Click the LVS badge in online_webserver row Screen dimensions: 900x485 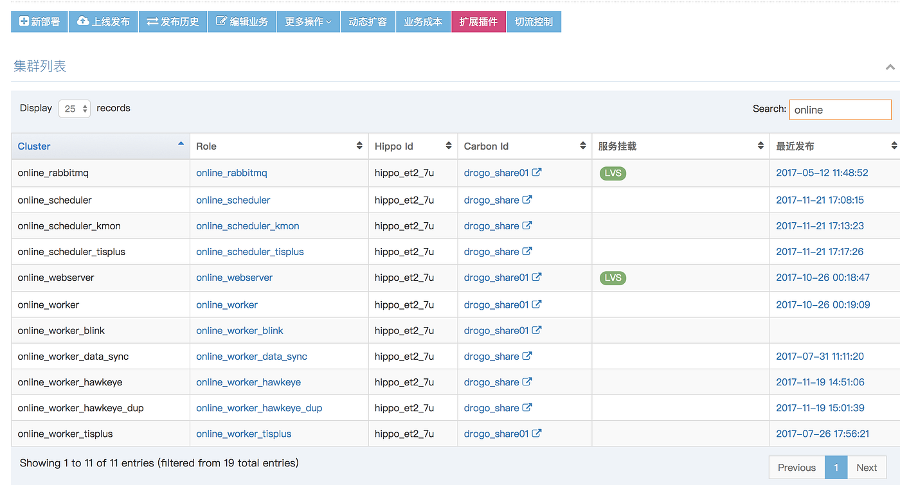click(x=613, y=278)
